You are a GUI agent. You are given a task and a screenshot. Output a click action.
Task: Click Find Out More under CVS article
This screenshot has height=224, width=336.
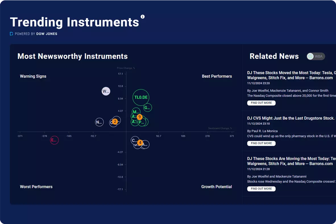(261, 143)
